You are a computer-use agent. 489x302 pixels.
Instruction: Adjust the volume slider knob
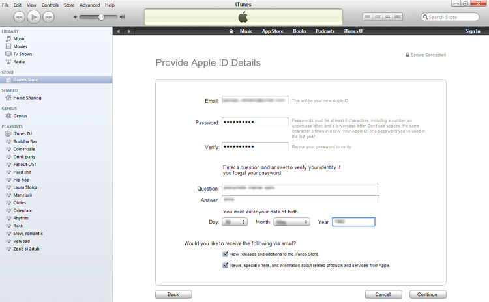101,17
